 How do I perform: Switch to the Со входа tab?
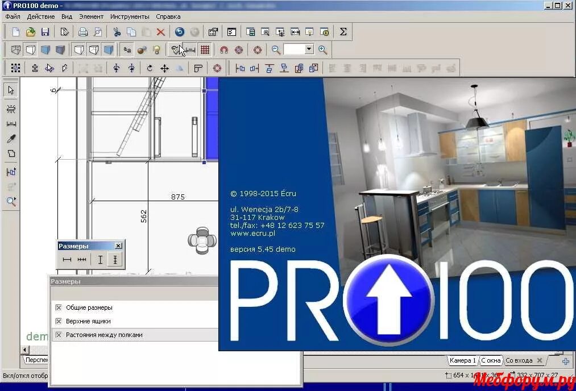click(519, 360)
